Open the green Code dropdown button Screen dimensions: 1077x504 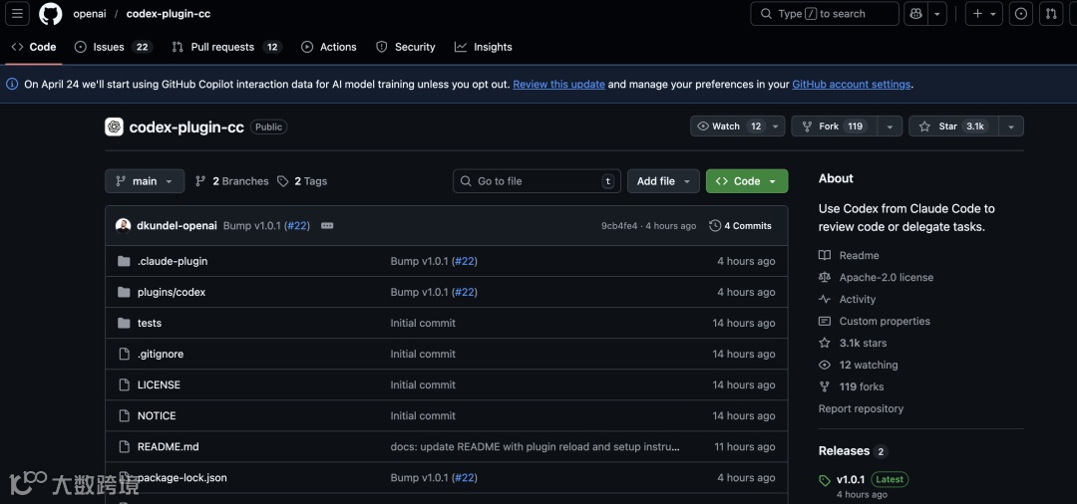click(747, 181)
